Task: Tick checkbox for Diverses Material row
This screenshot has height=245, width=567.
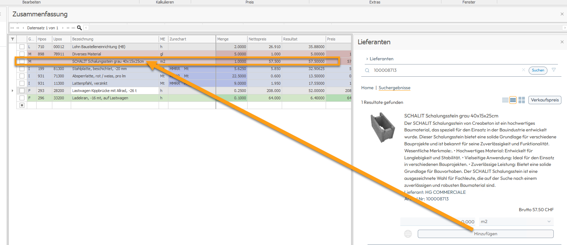Action: point(22,54)
